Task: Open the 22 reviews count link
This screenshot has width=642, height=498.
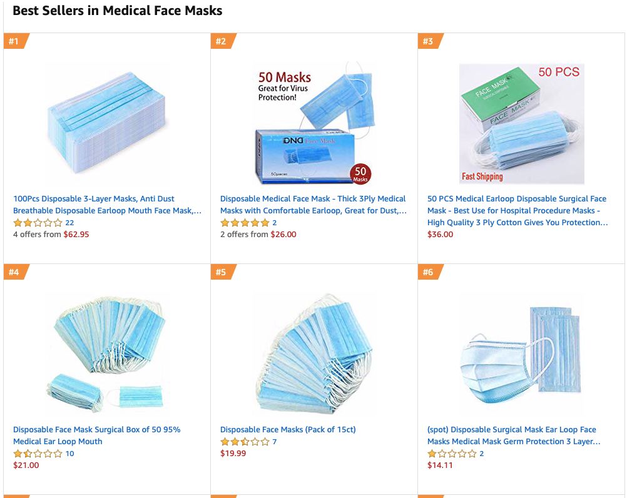Action: tap(69, 223)
